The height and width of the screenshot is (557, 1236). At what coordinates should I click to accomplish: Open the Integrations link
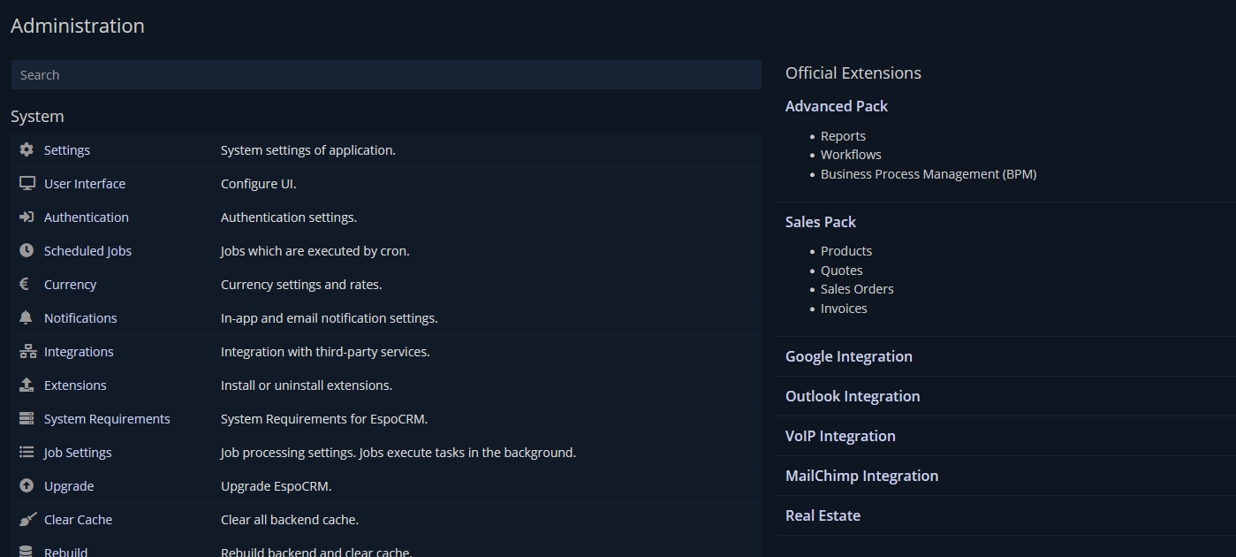pos(79,352)
